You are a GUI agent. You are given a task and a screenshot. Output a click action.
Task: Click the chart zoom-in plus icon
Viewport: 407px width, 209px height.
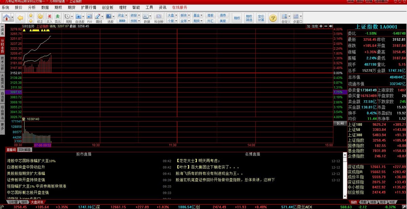coord(321,26)
